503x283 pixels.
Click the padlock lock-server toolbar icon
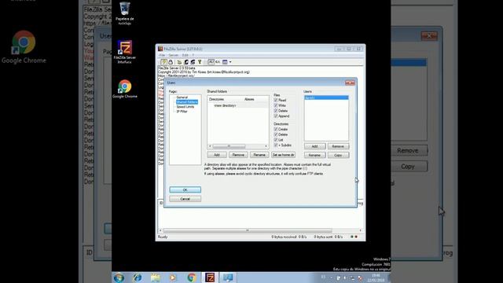[x=171, y=62]
